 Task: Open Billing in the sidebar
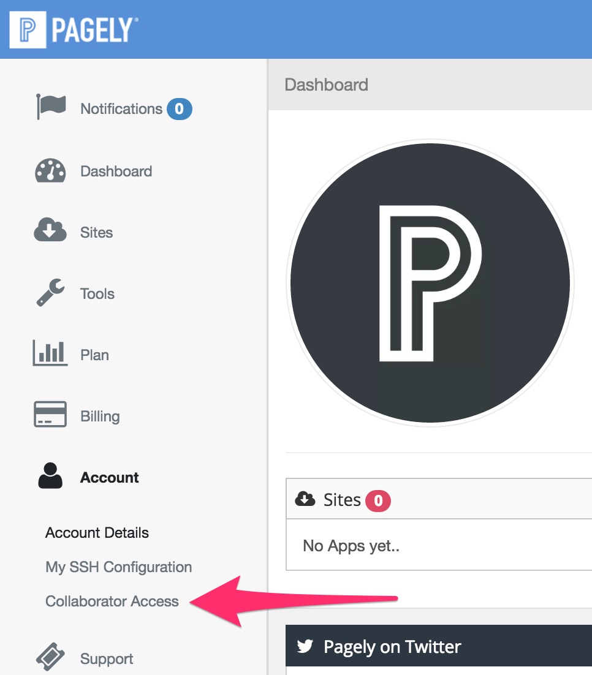100,417
